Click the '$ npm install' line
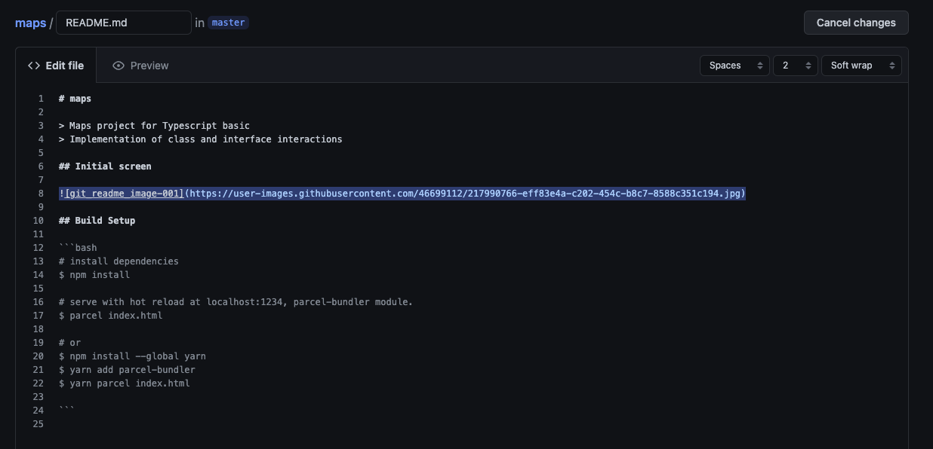The image size is (933, 449). [94, 275]
